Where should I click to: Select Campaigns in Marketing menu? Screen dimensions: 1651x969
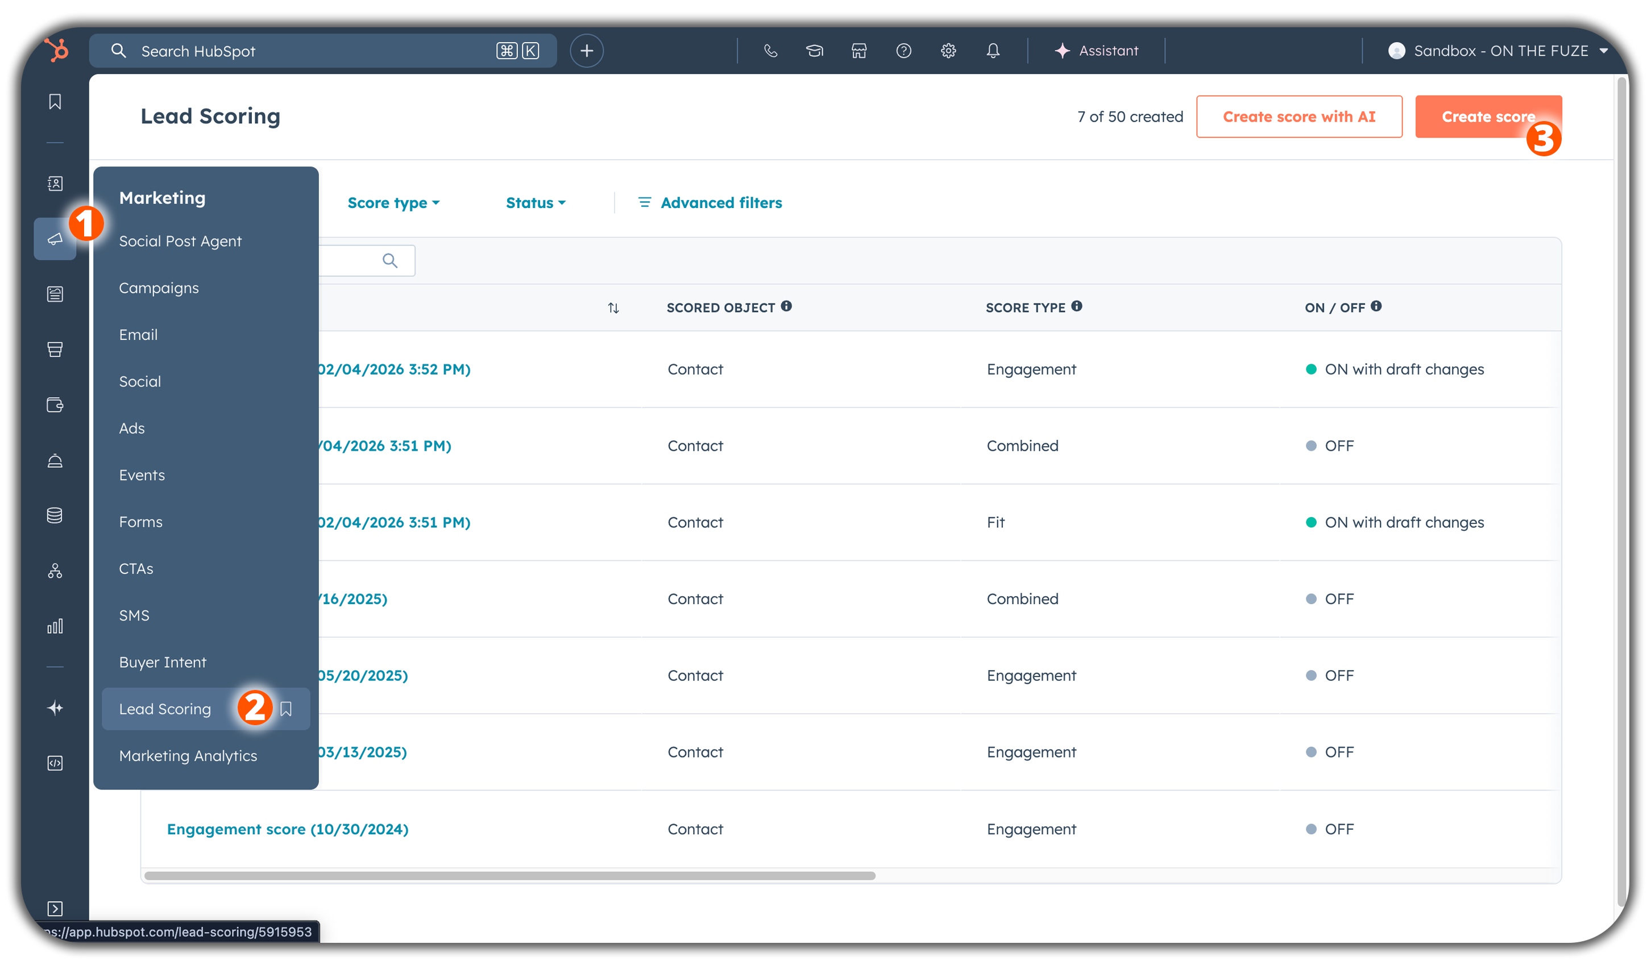point(159,288)
